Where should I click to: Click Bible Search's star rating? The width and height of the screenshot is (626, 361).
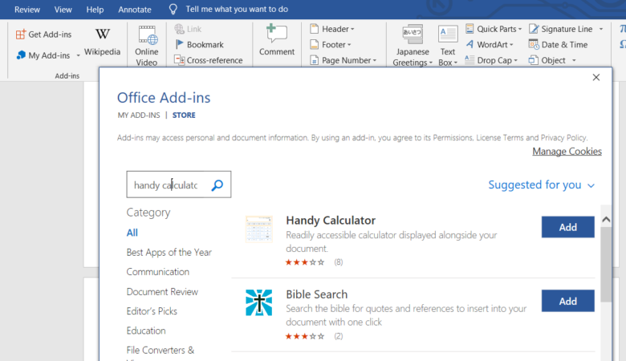point(305,336)
